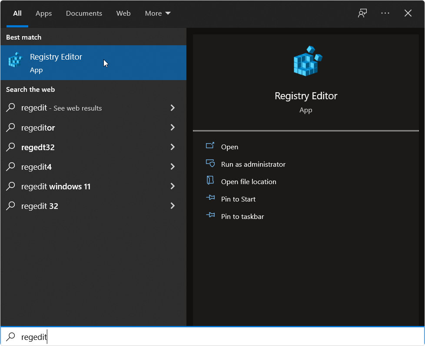Open the three-dot options menu
Viewport: 425px width, 346px height.
click(385, 13)
